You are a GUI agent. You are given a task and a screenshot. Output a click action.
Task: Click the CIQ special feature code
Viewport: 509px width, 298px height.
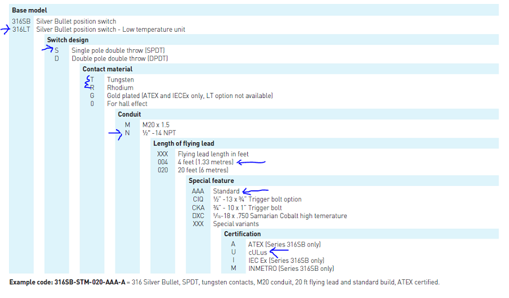click(x=198, y=199)
